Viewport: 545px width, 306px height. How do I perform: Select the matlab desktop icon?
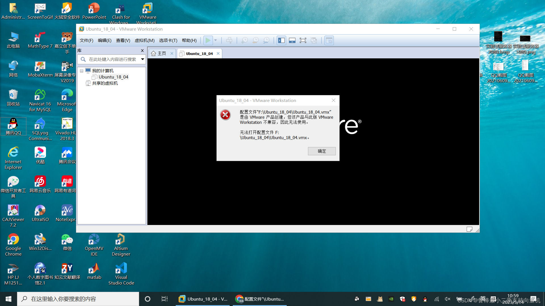[94, 271]
